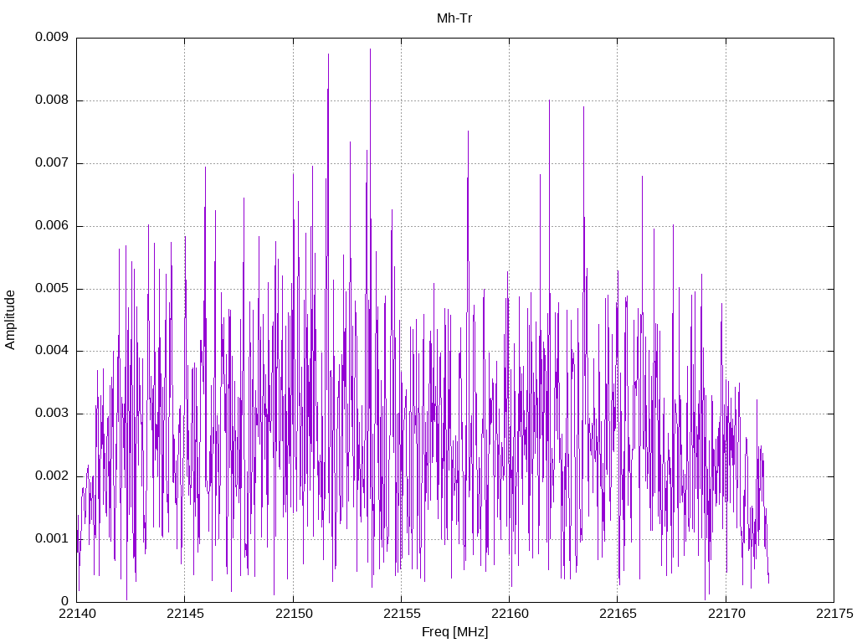
Task: Click the y-axis tick 0.005
Action: pyautogui.click(x=52, y=288)
